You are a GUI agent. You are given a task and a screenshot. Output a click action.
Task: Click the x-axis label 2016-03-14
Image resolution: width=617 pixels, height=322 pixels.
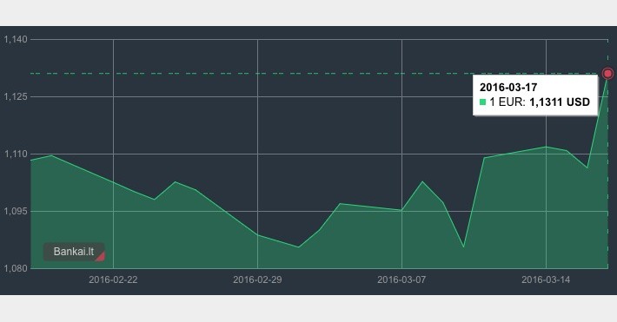(x=546, y=280)
